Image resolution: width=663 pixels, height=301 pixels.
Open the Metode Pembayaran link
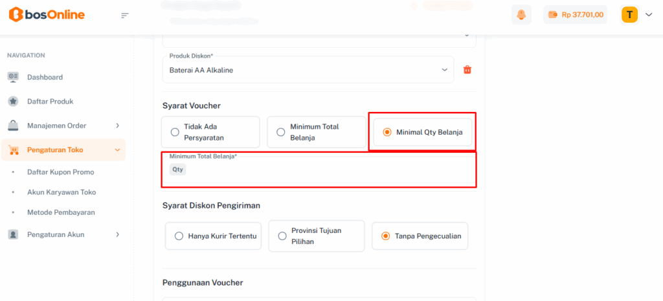click(x=61, y=212)
